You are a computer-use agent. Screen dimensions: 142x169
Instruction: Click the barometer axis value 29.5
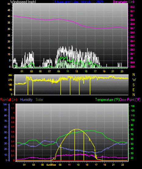pyautogui.click(x=132, y=37)
